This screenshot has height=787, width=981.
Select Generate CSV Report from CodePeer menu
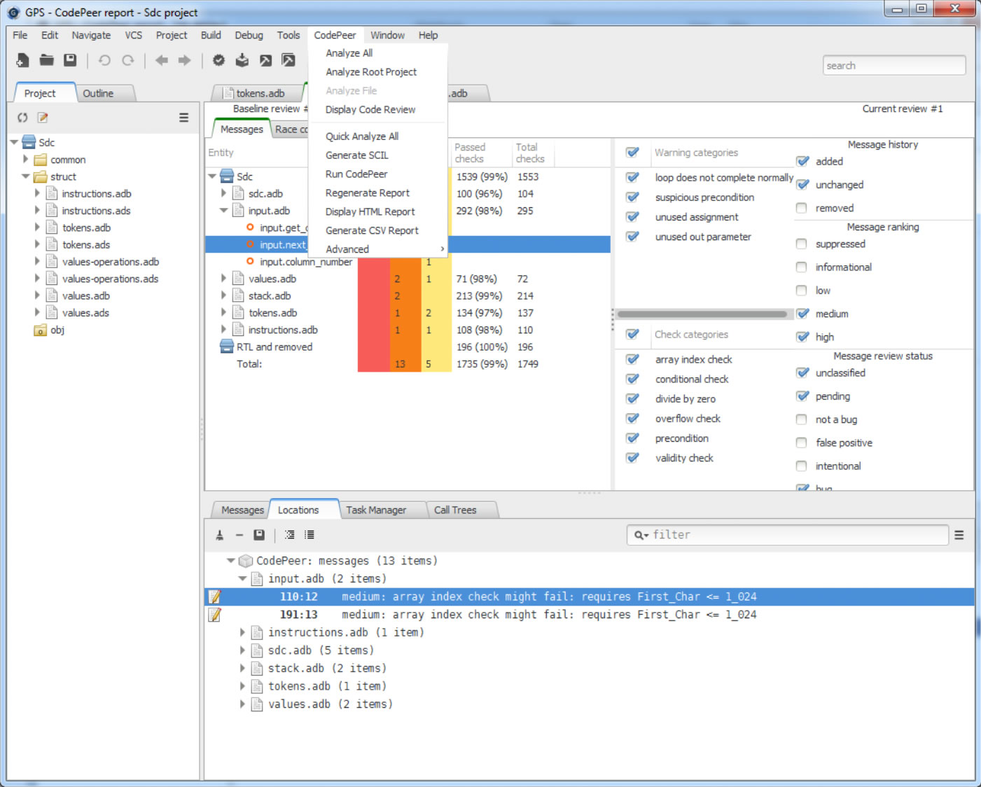click(372, 230)
